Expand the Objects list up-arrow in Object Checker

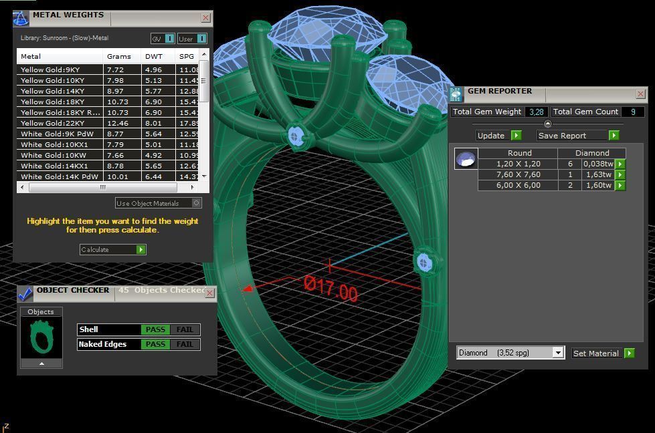(41, 364)
